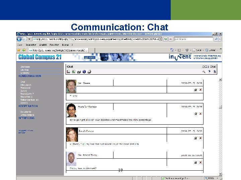Expand the address bar history dropdown arrow

coord(160,39)
